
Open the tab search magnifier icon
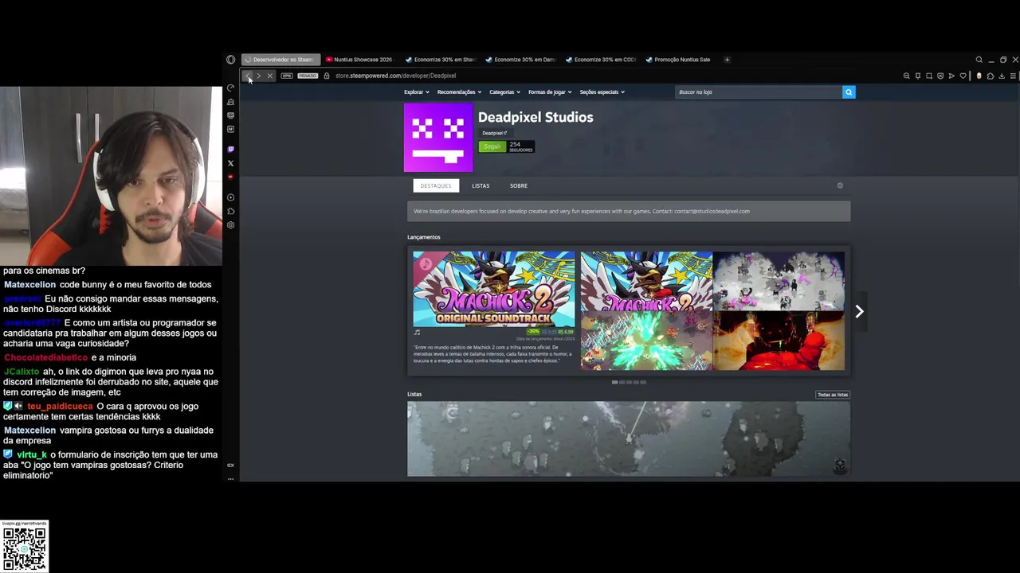pos(979,60)
